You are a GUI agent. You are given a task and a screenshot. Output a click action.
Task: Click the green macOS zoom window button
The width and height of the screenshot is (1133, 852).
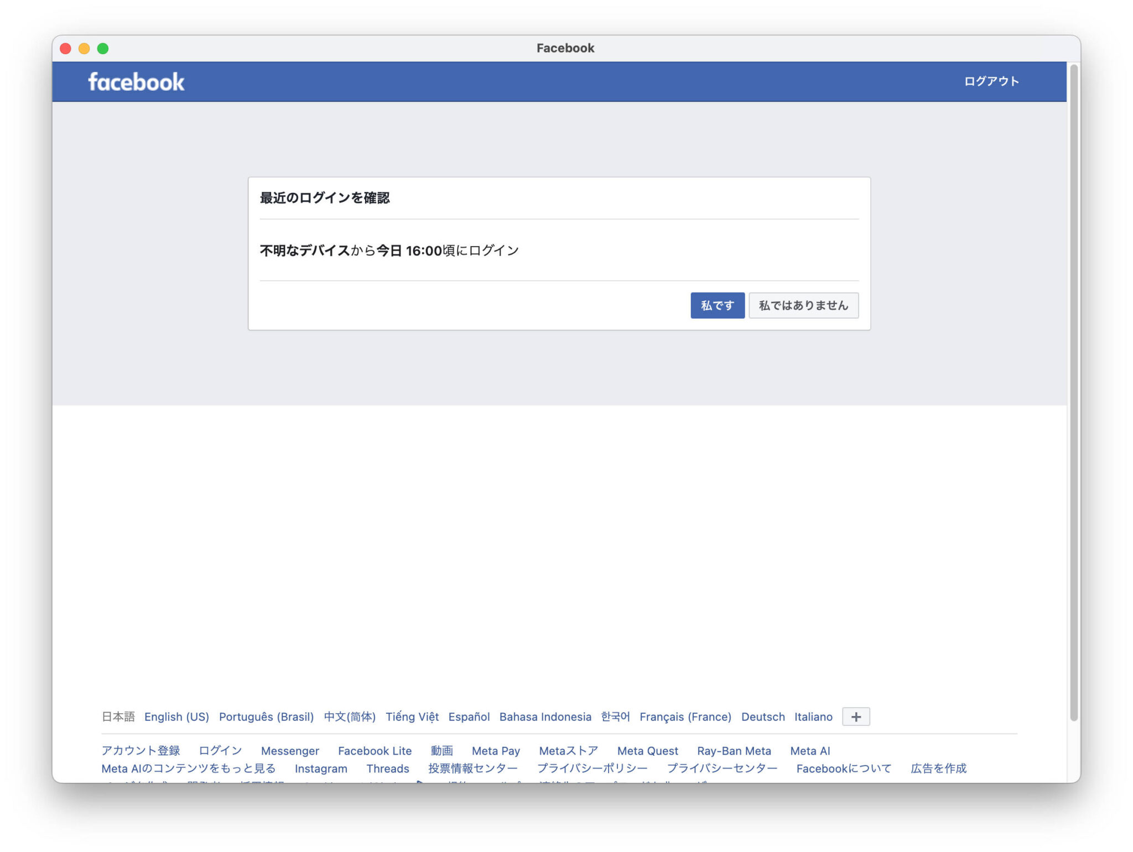click(x=103, y=49)
